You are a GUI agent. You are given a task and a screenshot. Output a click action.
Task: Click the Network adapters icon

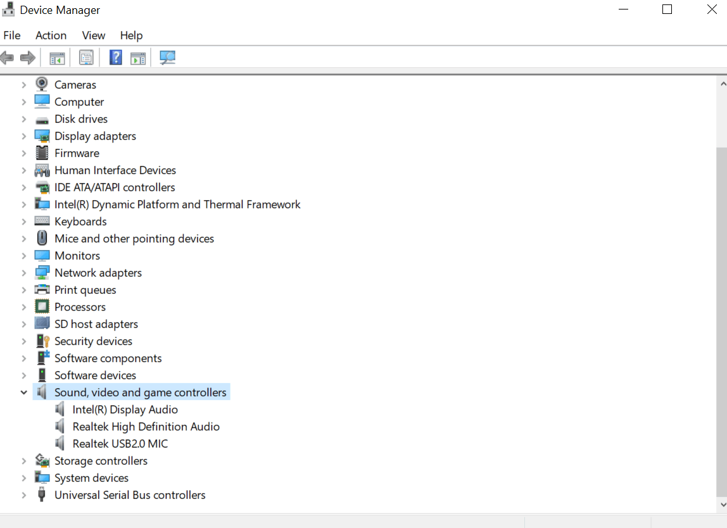(42, 272)
